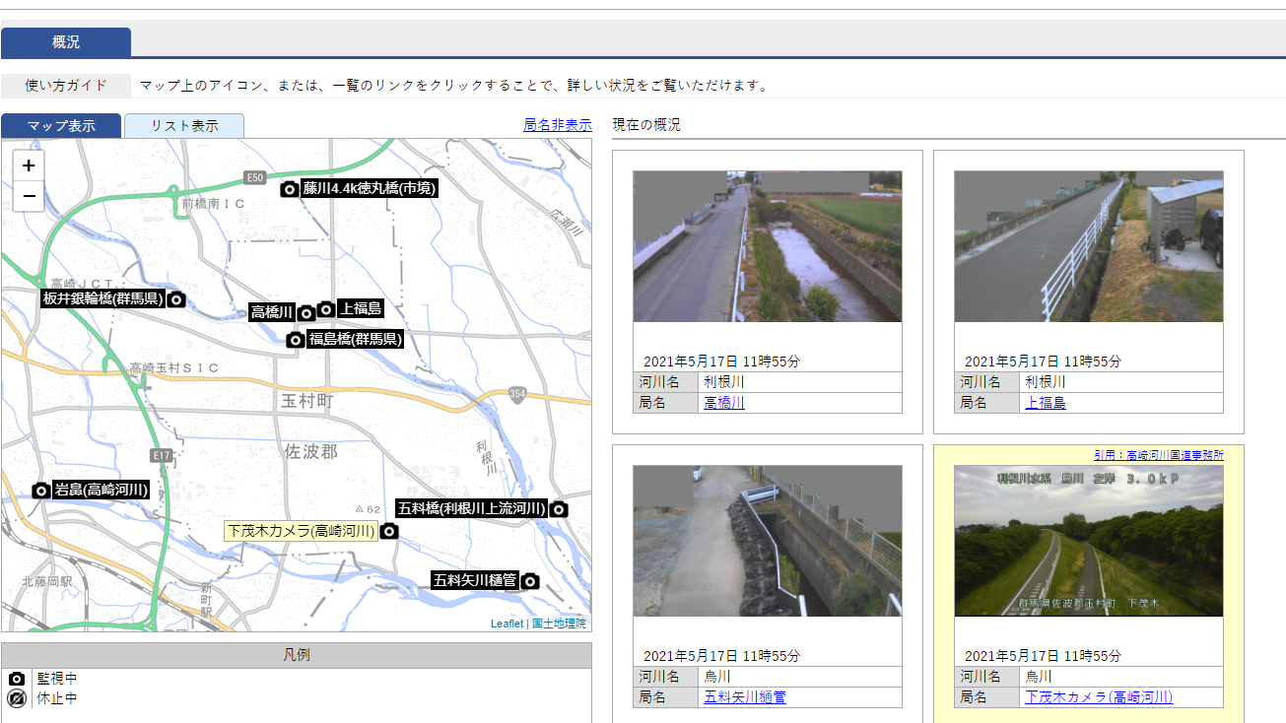Image resolution: width=1286 pixels, height=723 pixels.
Task: Select the マップ表示 tab
Action: click(x=61, y=126)
